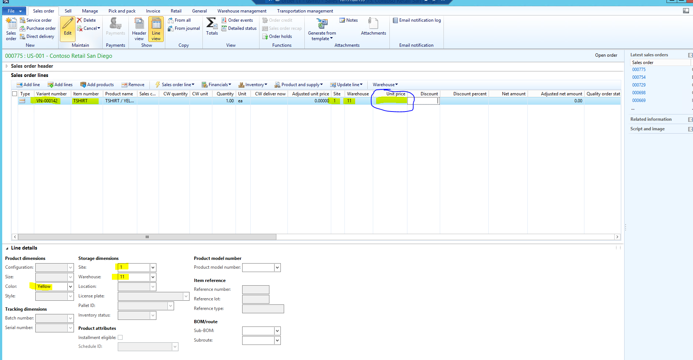Click the horizontal scrollbar of the lines grid
Image resolution: width=693 pixels, height=360 pixels.
coord(147,237)
